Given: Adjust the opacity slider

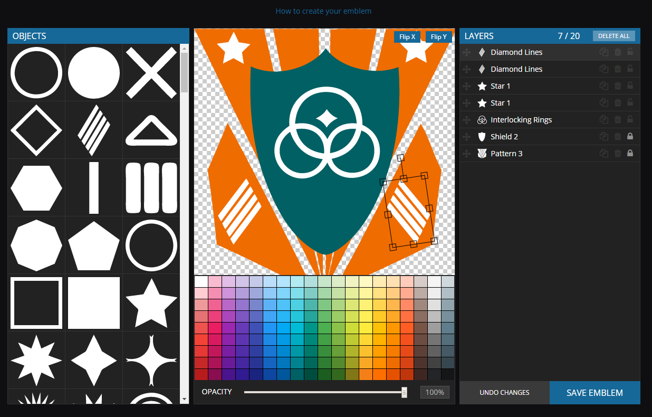Looking at the screenshot, I should tap(404, 392).
